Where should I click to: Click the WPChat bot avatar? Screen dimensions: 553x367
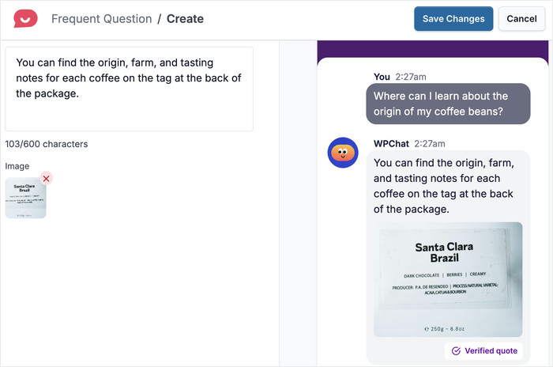pos(344,152)
